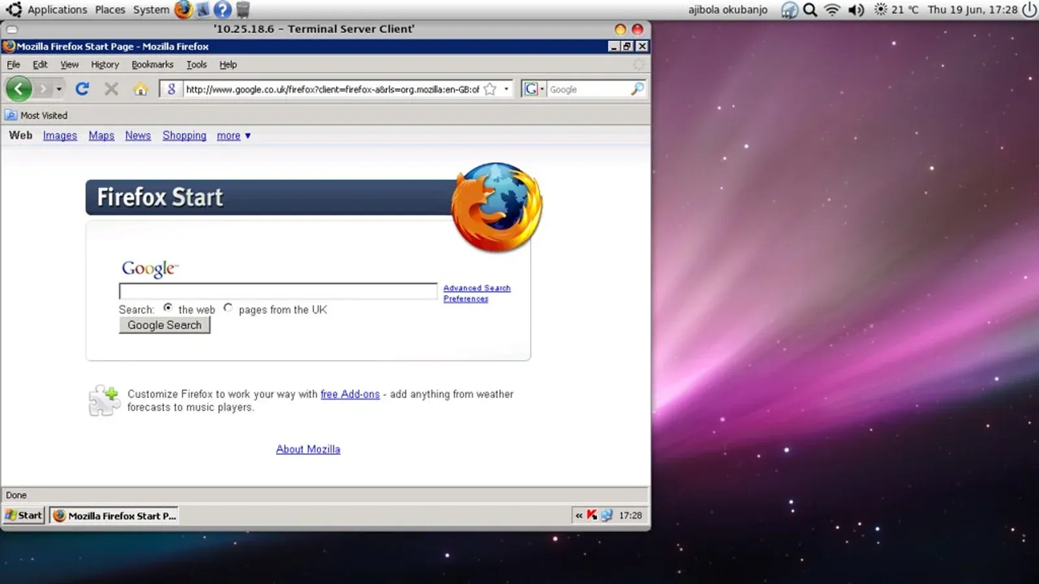Click into the Google search text field
Image resolution: width=1039 pixels, height=584 pixels.
pos(278,291)
